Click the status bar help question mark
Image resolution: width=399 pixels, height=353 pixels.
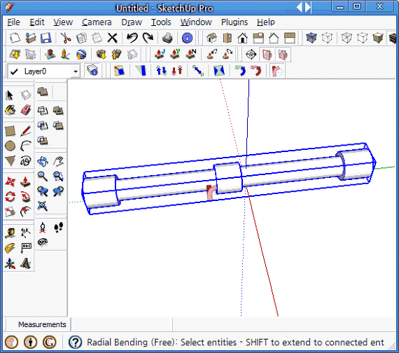coord(76,342)
